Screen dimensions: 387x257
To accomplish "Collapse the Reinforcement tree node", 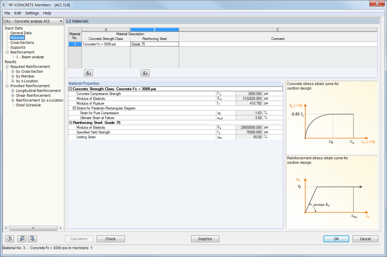I will [7, 52].
